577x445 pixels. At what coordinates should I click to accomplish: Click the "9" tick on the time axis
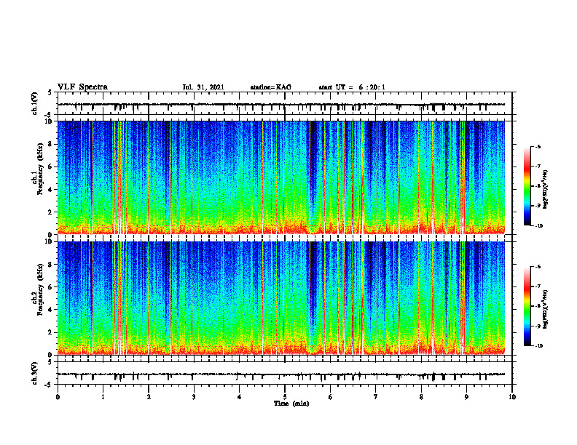coord(466,397)
